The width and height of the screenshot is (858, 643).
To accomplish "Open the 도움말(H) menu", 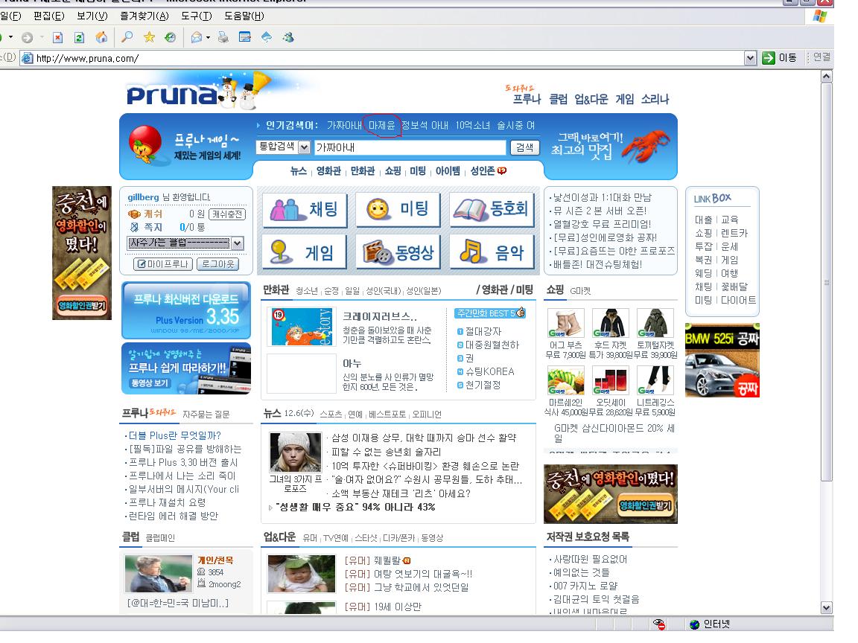I will point(244,16).
